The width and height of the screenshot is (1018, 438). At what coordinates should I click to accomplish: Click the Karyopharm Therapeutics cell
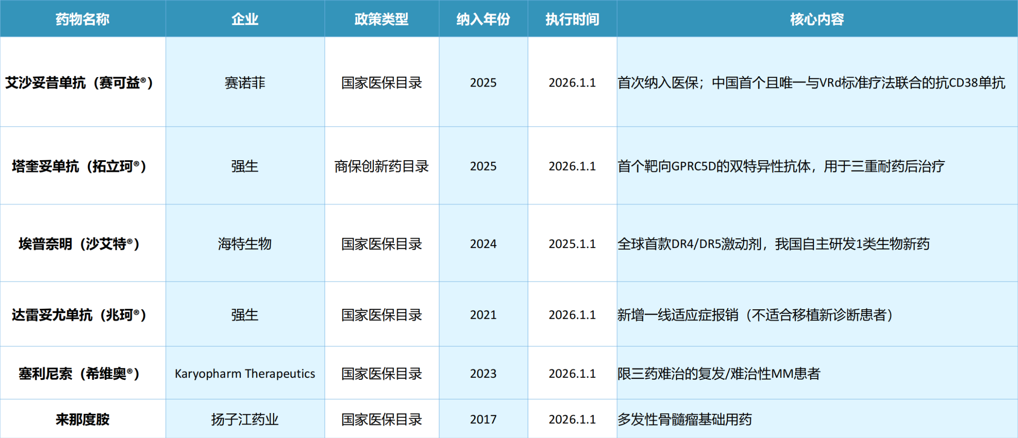(245, 373)
